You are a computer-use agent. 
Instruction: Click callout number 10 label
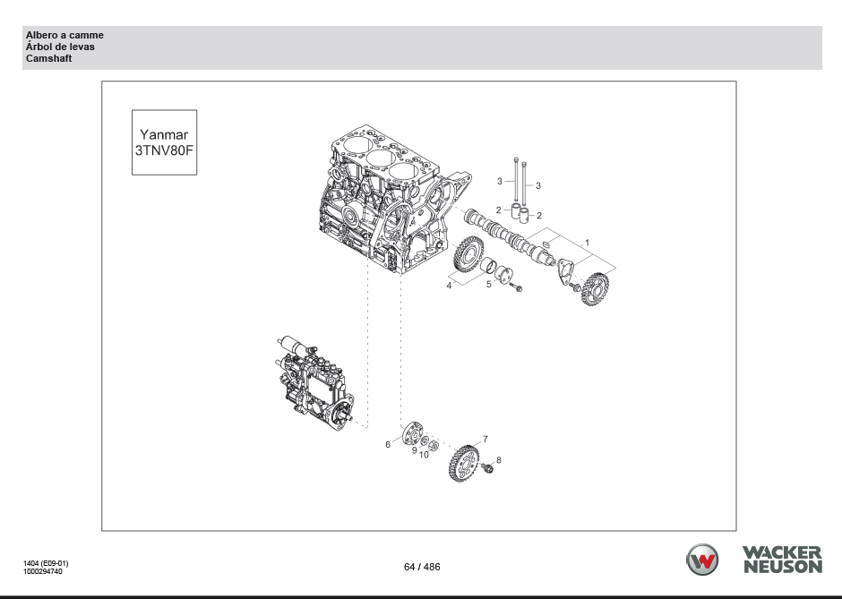[424, 455]
